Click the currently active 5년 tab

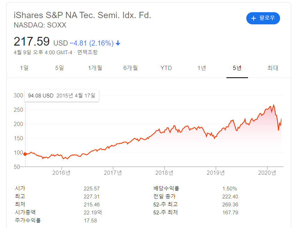[237, 68]
